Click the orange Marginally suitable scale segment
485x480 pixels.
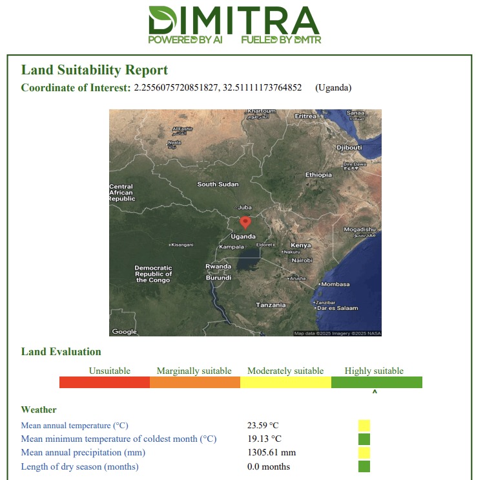click(195, 382)
